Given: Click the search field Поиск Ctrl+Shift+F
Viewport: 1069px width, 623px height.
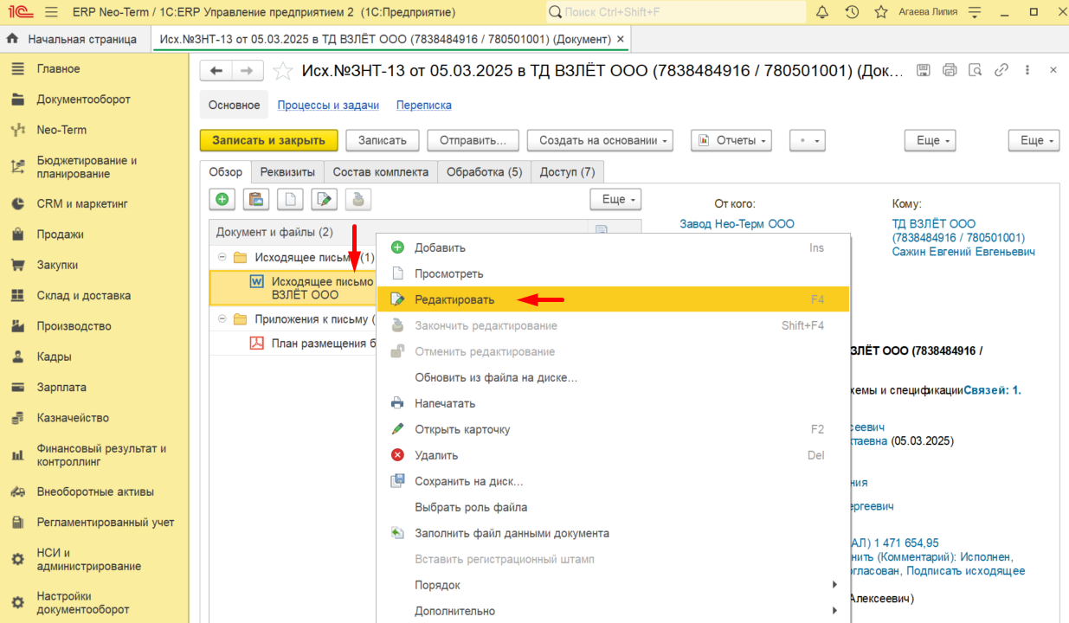Looking at the screenshot, I should [x=676, y=12].
